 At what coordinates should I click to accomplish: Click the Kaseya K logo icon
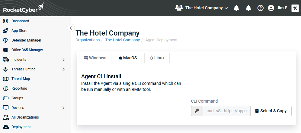(295, 8)
